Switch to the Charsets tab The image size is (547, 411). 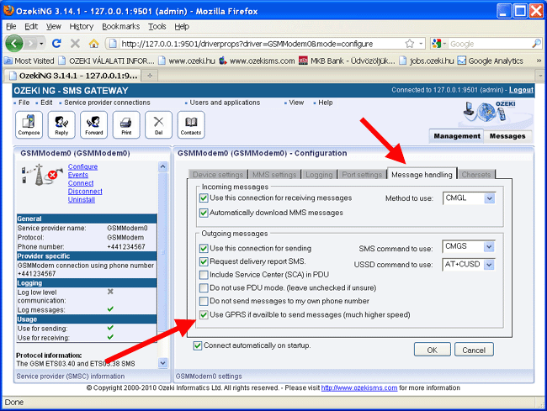click(x=476, y=175)
